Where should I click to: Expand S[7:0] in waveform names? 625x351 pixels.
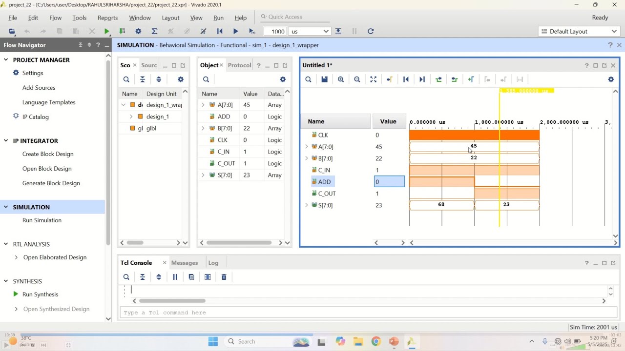[307, 205]
